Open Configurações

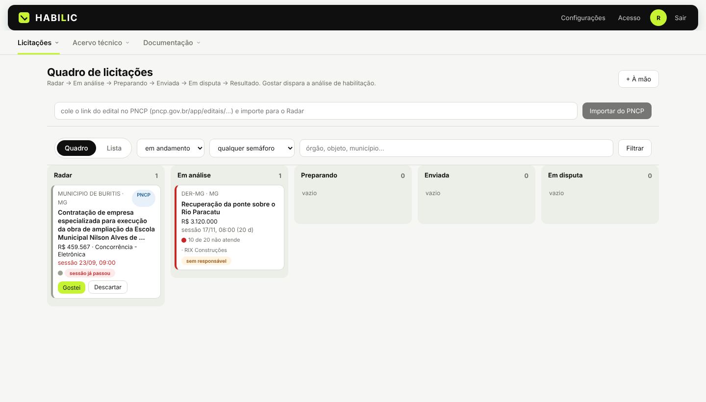[x=583, y=18]
